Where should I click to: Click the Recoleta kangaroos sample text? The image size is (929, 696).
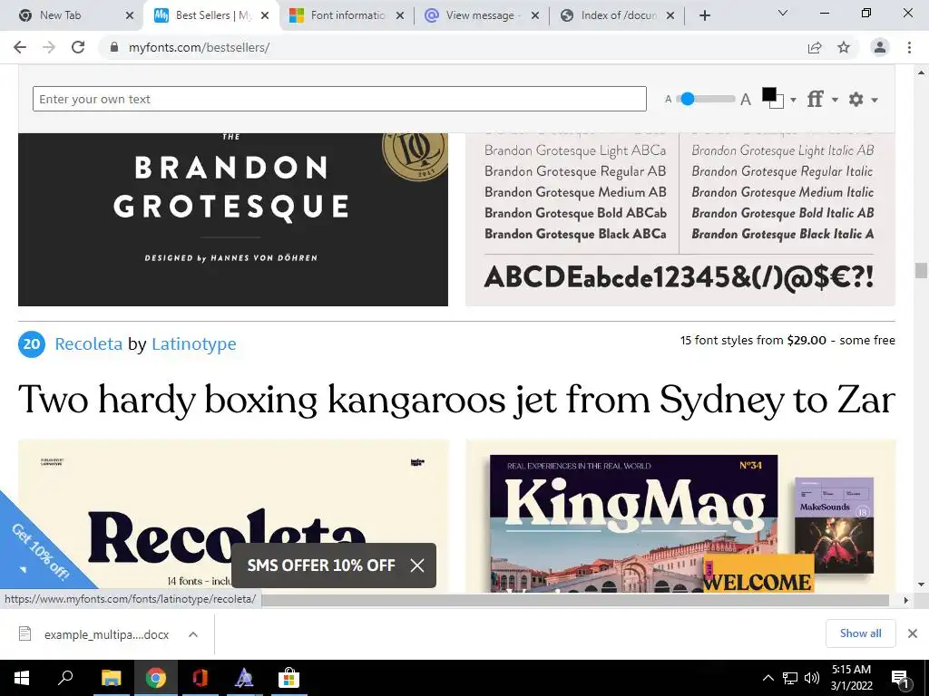click(457, 400)
